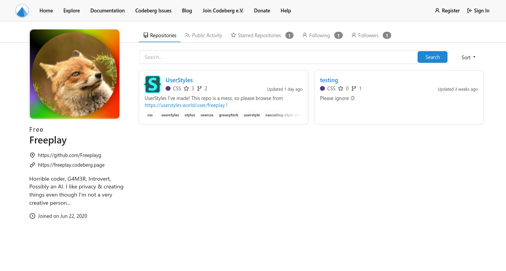This screenshot has width=506, height=271.
Task: Click the person icon beside Register
Action: [437, 10]
